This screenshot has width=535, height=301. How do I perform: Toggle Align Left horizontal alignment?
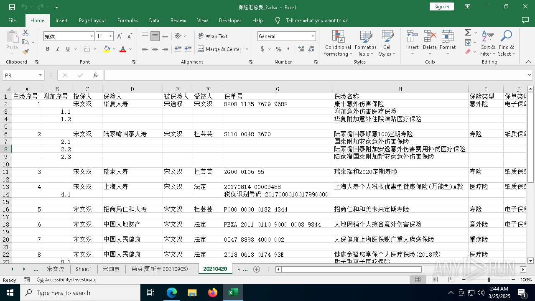pos(145,49)
